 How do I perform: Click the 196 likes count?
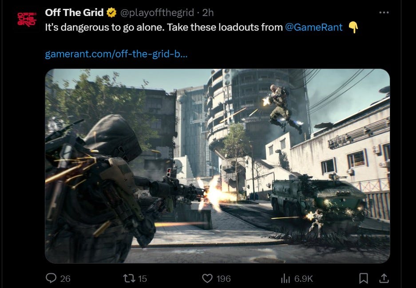click(x=223, y=278)
